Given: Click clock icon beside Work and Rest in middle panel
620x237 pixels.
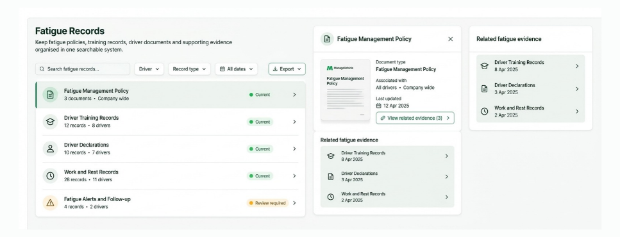Looking at the screenshot, I should pyautogui.click(x=331, y=197).
